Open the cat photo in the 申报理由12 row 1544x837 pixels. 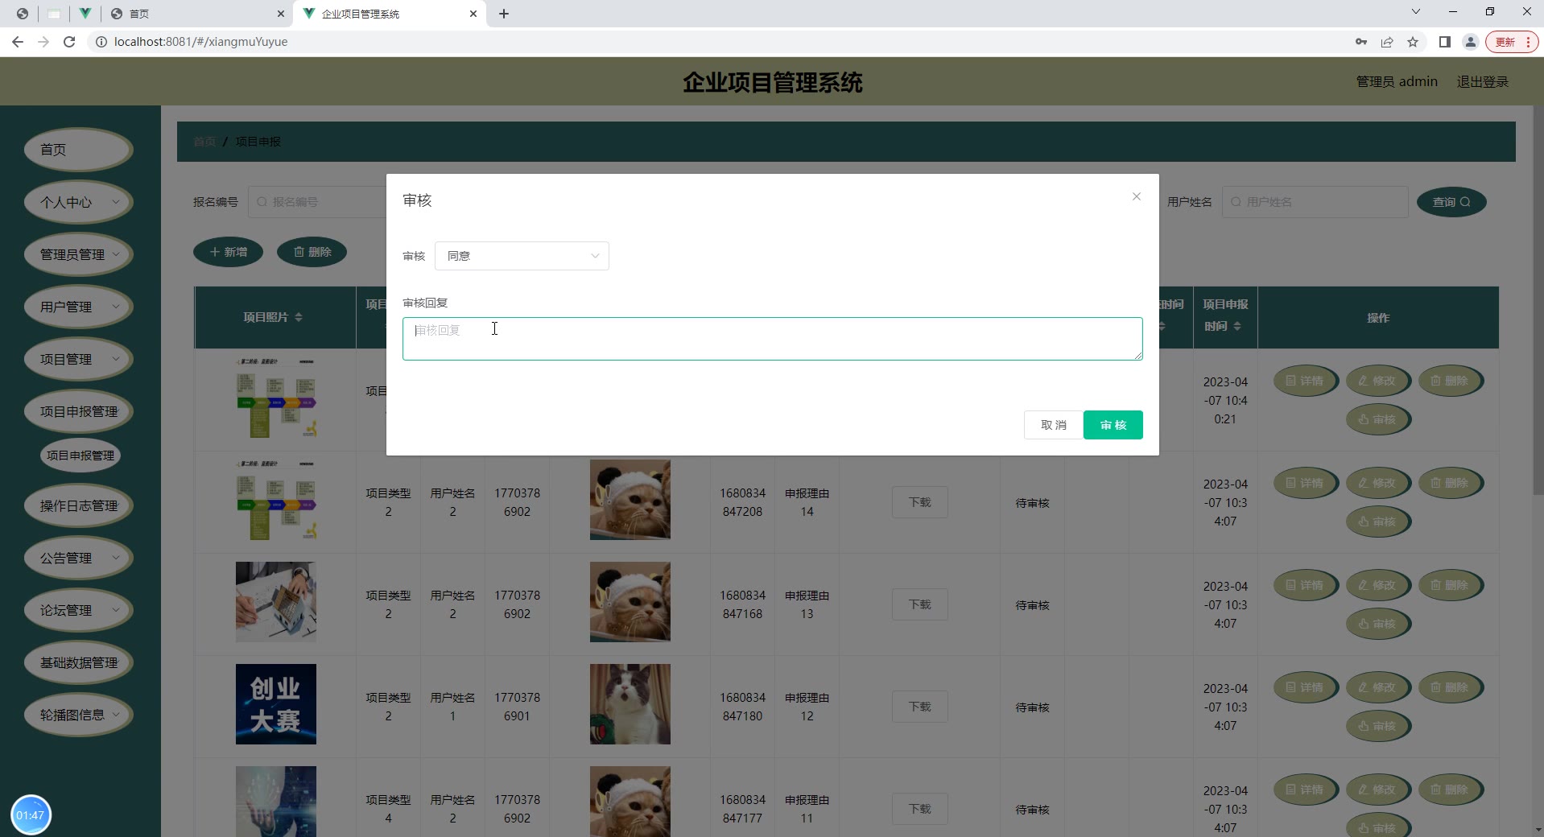[630, 704]
